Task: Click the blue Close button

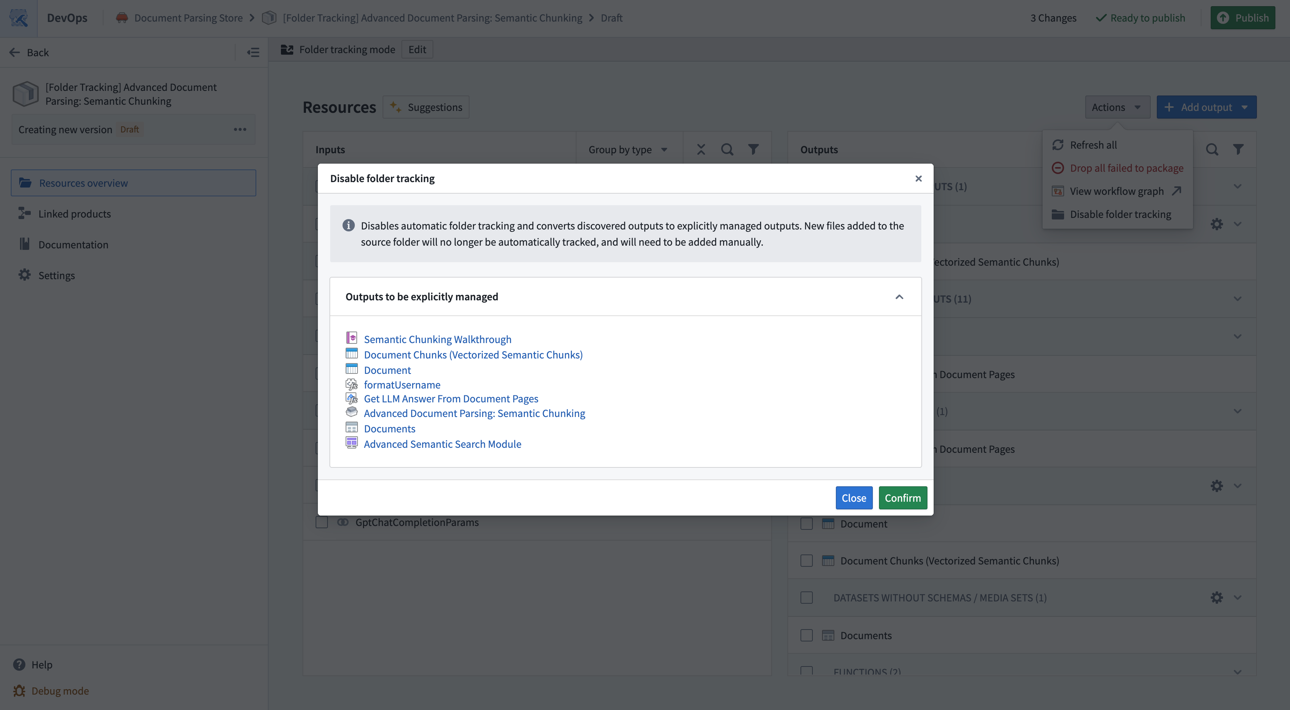Action: coord(854,497)
